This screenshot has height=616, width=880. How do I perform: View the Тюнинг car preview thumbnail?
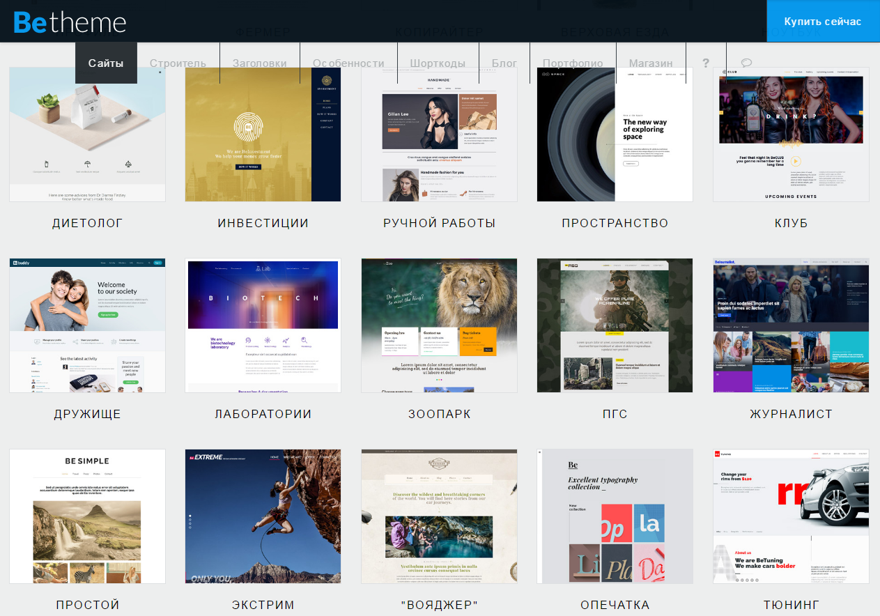click(x=791, y=516)
